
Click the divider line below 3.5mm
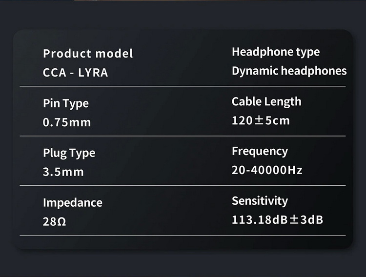coord(183,186)
